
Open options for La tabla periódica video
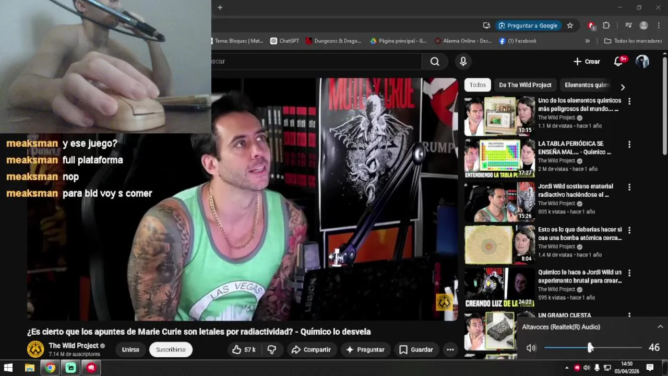pyautogui.click(x=629, y=144)
